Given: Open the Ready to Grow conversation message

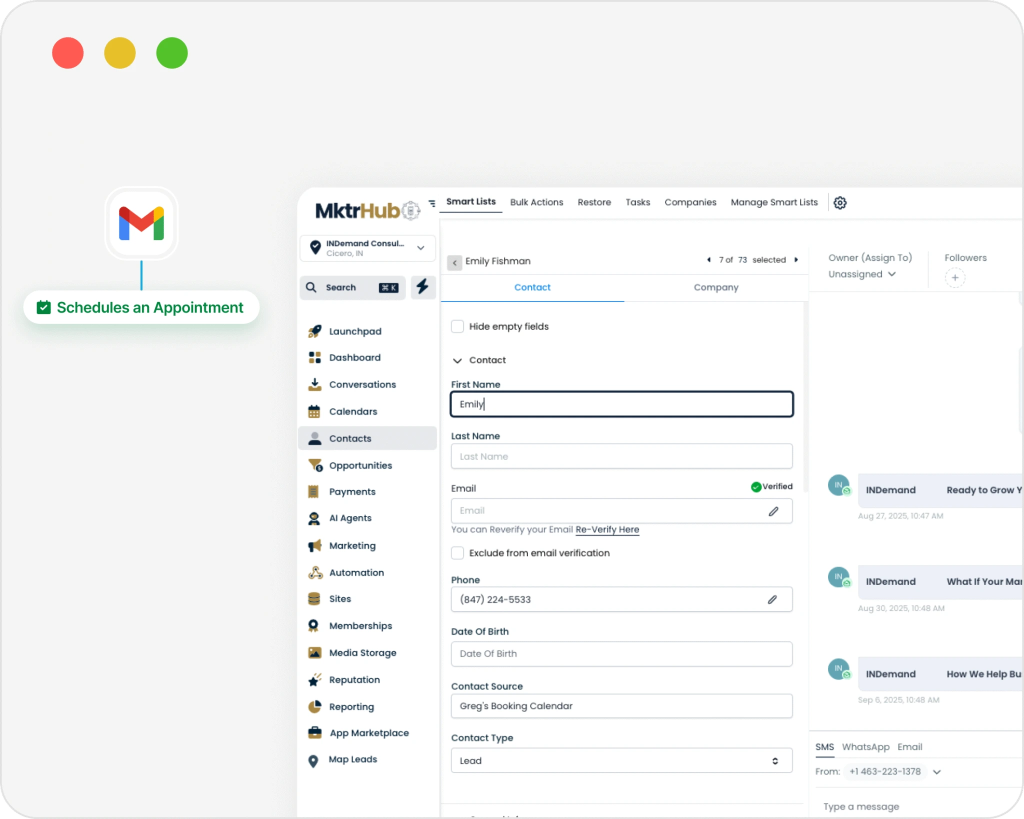Looking at the screenshot, I should (x=940, y=490).
